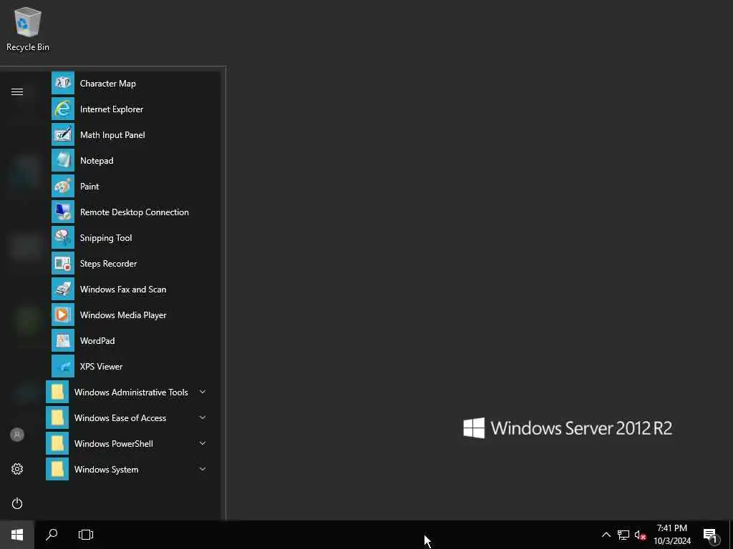Click the "Windows System" folder label
733x549 pixels.
tap(107, 470)
